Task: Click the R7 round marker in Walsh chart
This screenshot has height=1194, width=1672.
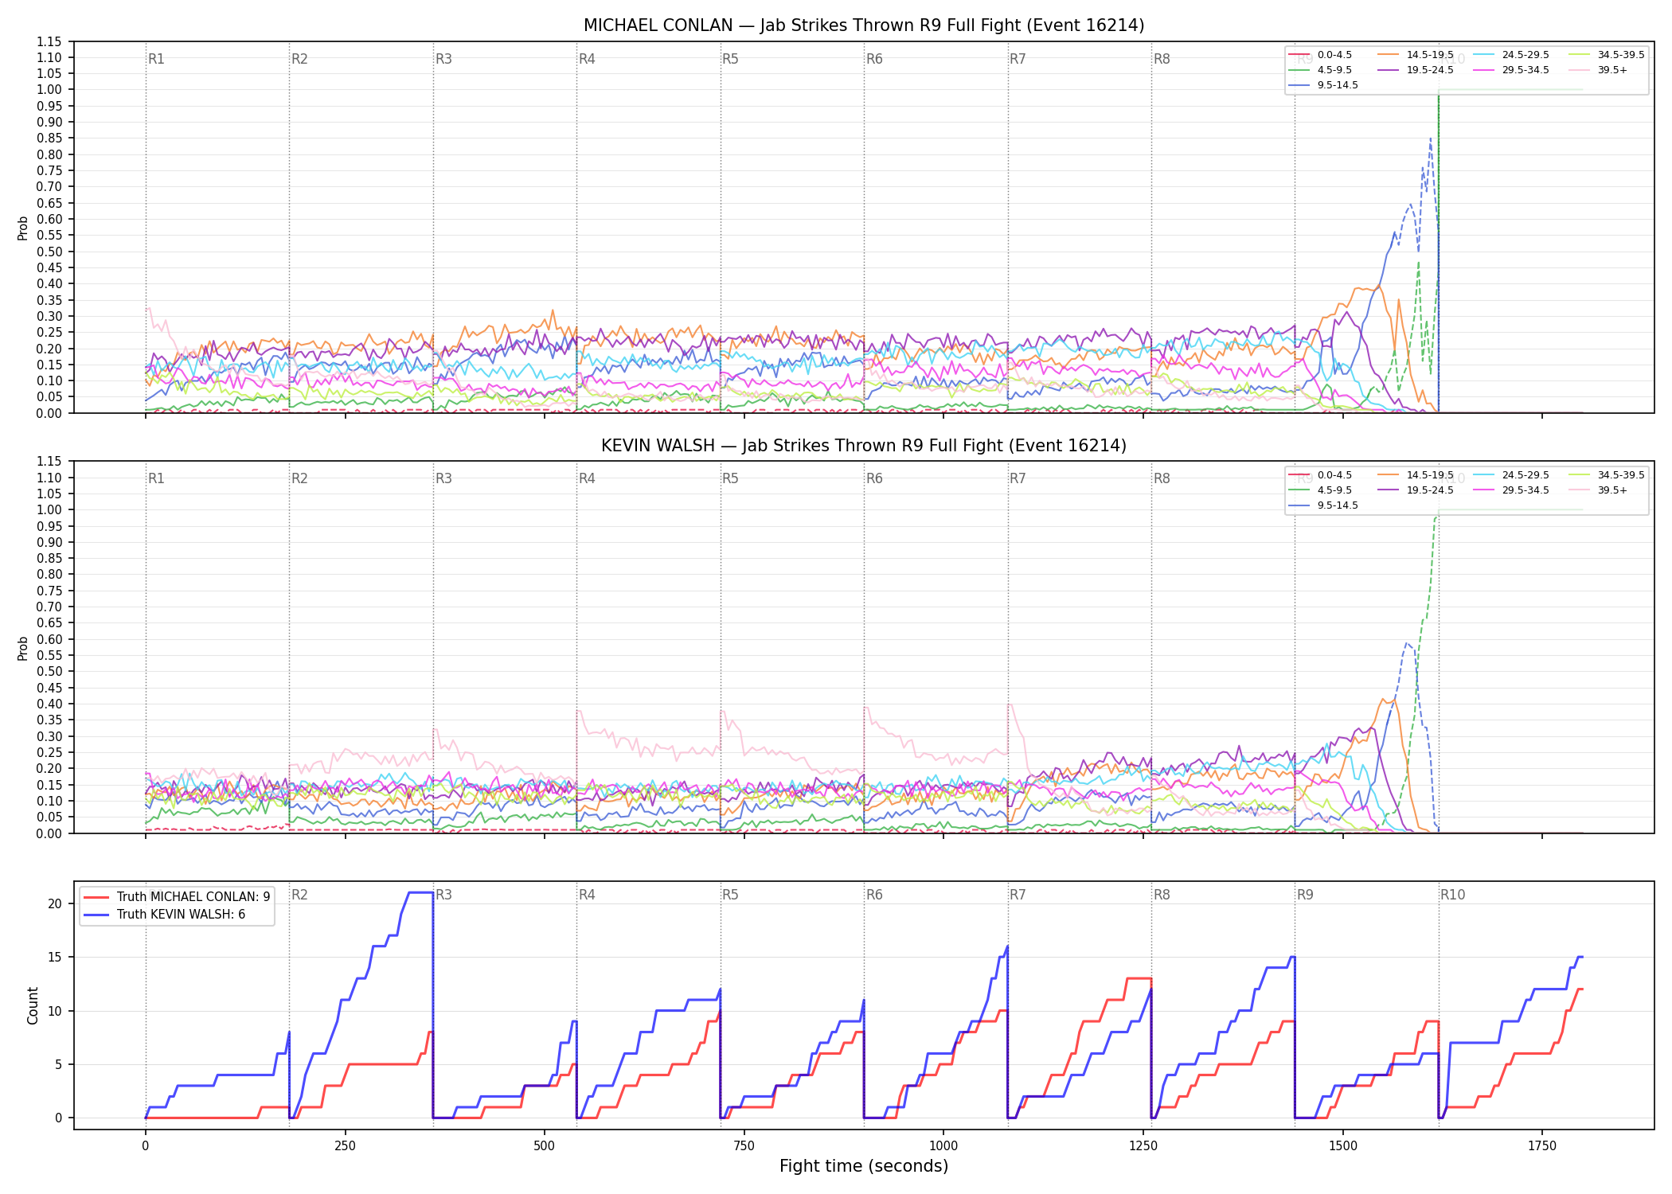Action: click(1018, 478)
